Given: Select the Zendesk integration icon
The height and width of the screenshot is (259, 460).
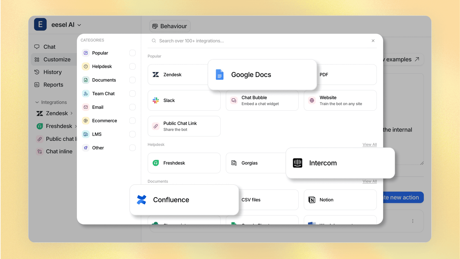Looking at the screenshot, I should tap(156, 74).
